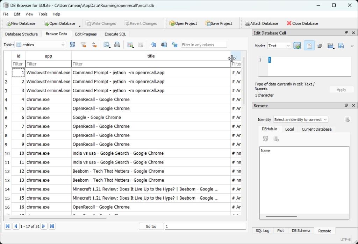Open the File menu
Viewport: 358px width, 244px height.
click(6, 14)
